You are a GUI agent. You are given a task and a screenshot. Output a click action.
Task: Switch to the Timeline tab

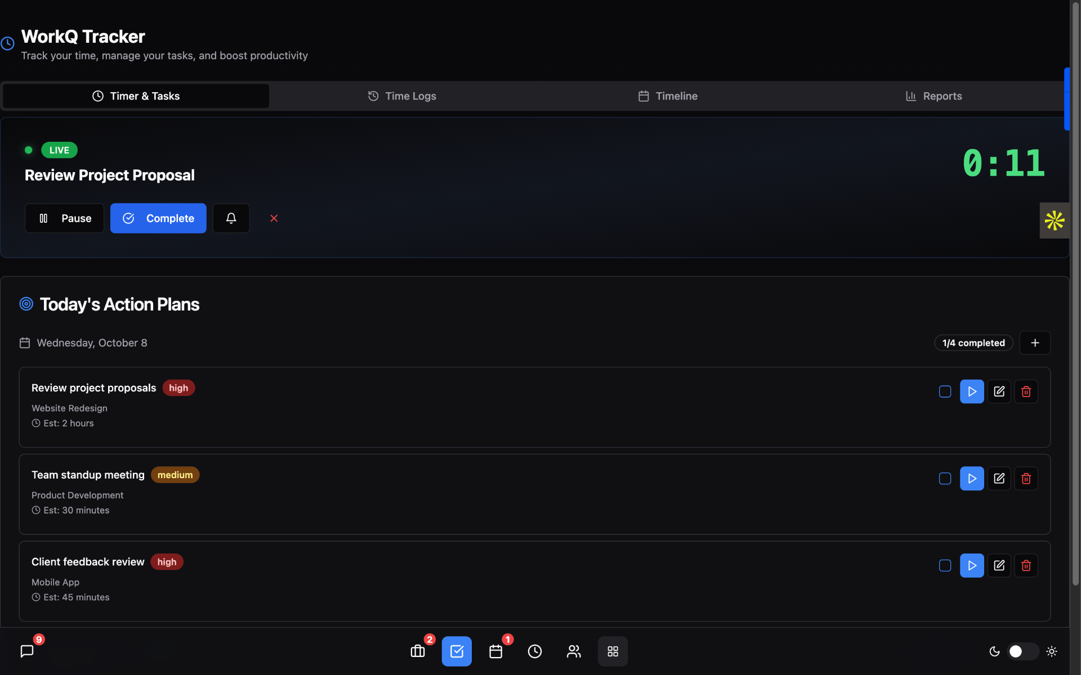pos(668,96)
